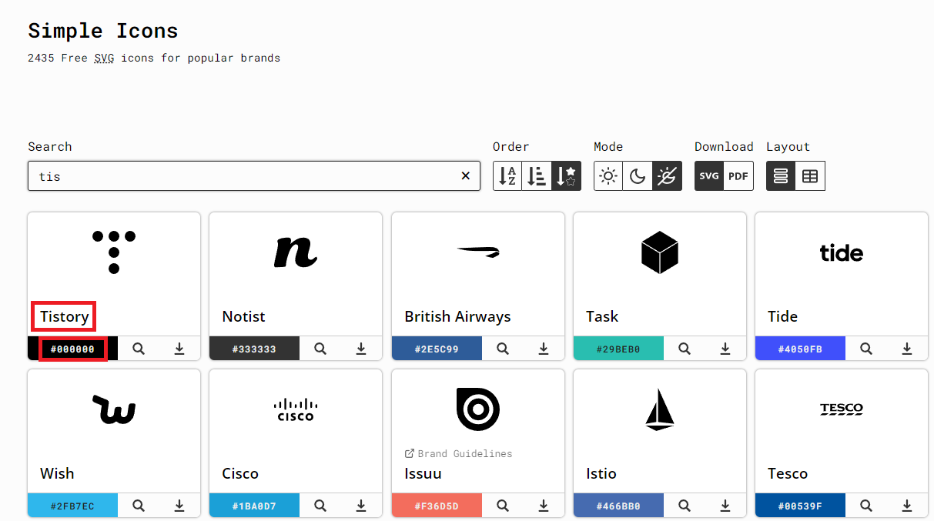
Task: Open Notist icon preview magnifier
Action: [320, 349]
